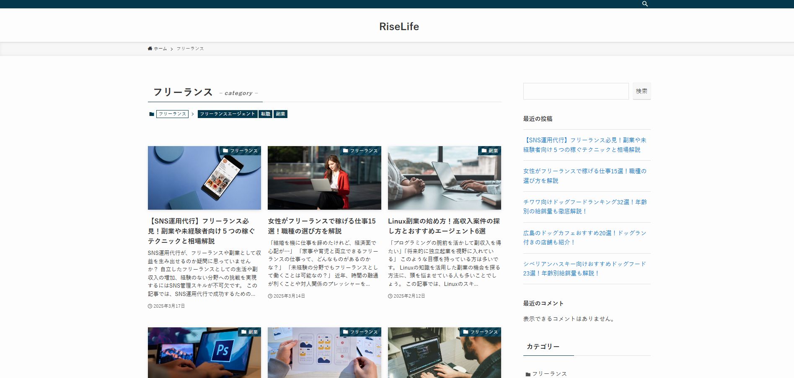Click フリーランス badge on the UI wireframe thumbnail

pos(360,332)
